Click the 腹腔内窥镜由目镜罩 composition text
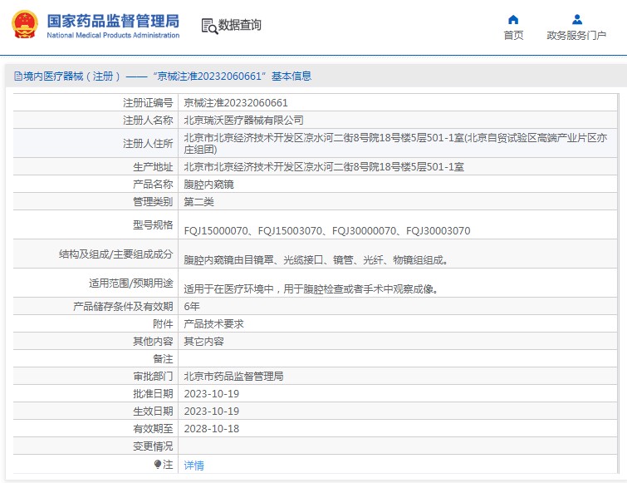Viewport: 627px width, 483px height. tap(316, 260)
